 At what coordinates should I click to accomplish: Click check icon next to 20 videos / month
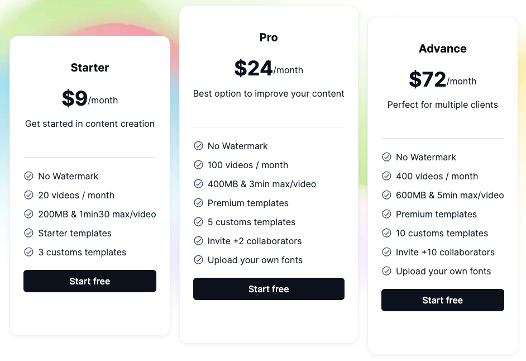[x=28, y=195]
